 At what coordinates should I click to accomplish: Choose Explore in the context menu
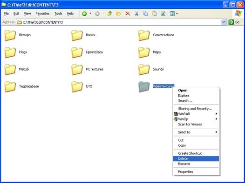(196, 96)
